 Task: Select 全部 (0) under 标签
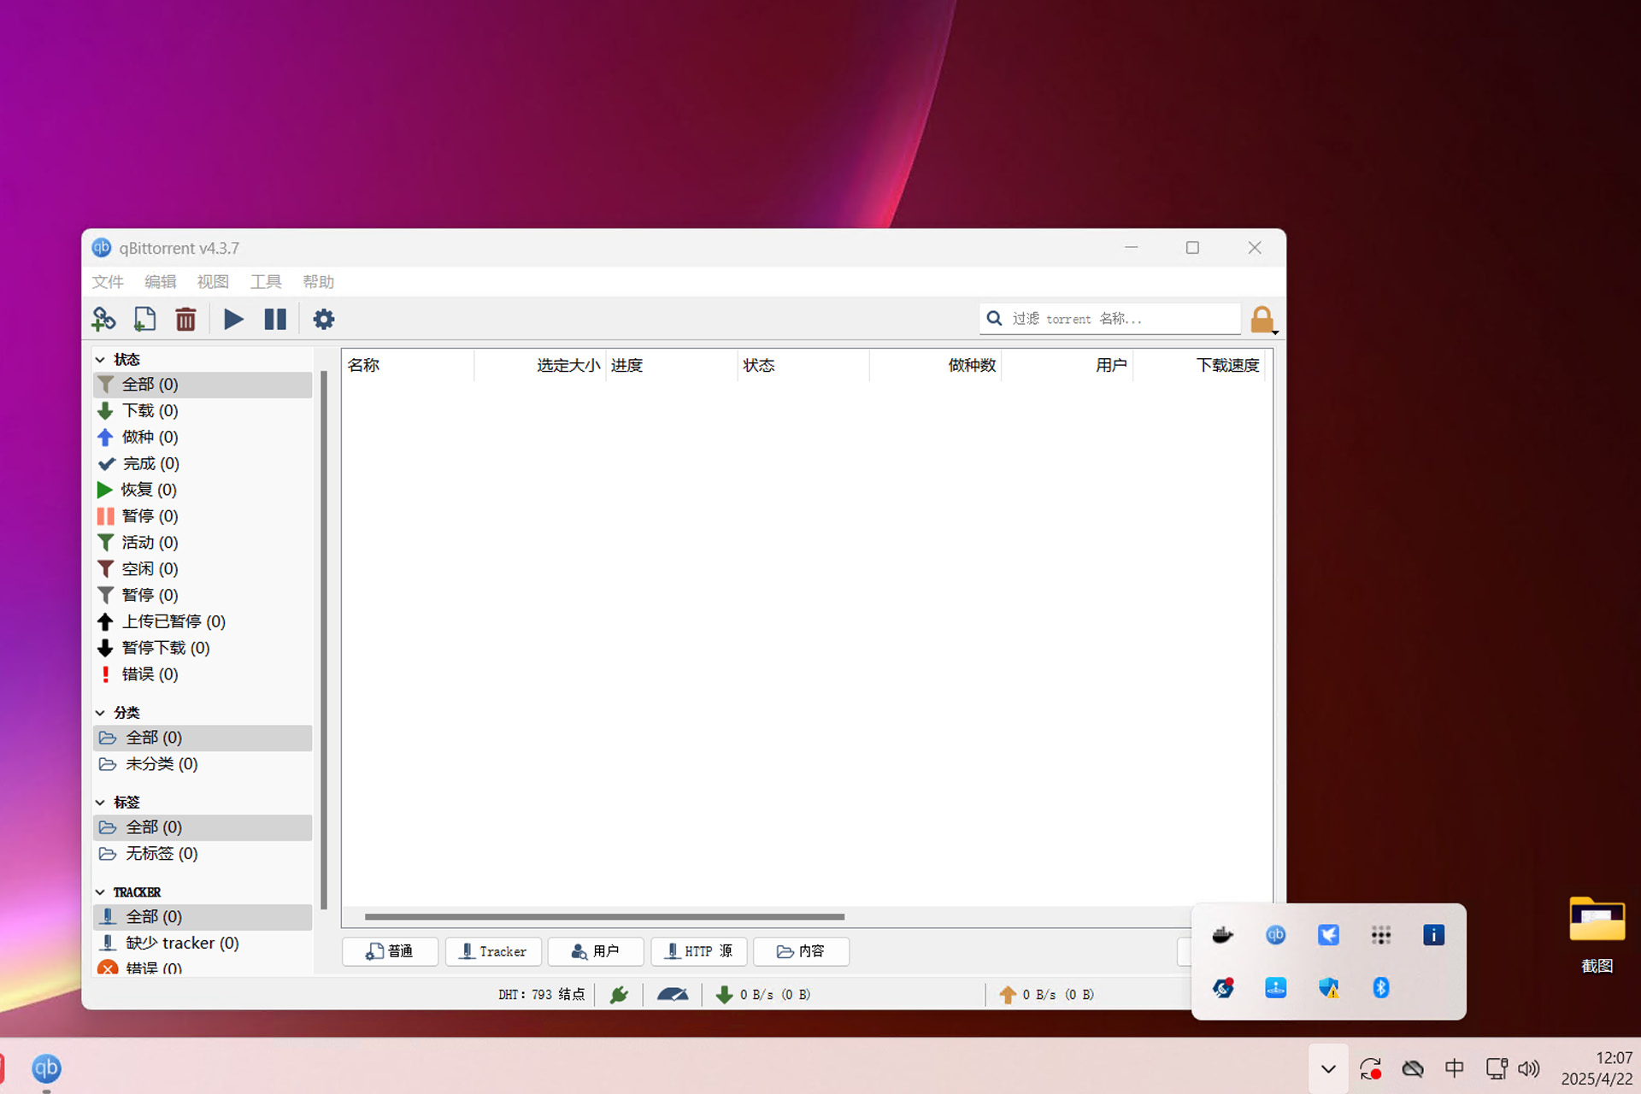pyautogui.click(x=203, y=827)
